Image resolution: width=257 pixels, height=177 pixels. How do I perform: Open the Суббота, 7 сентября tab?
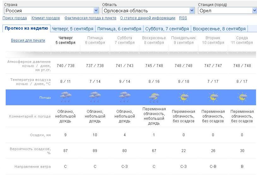(x=167, y=29)
